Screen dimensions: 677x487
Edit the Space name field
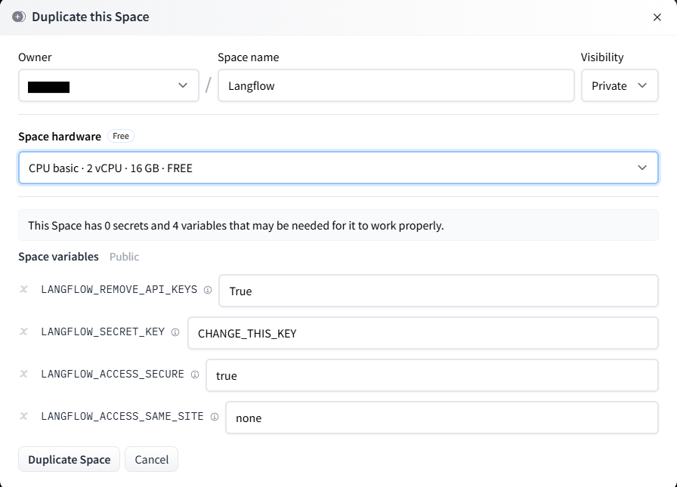(x=396, y=85)
